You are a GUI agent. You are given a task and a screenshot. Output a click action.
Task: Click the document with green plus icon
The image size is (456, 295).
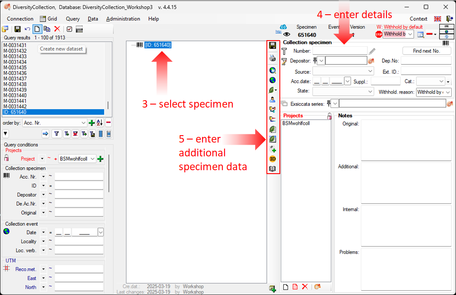pyautogui.click(x=272, y=149)
